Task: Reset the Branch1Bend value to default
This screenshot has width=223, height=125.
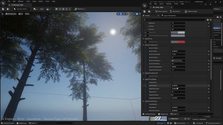Action: [209, 51]
